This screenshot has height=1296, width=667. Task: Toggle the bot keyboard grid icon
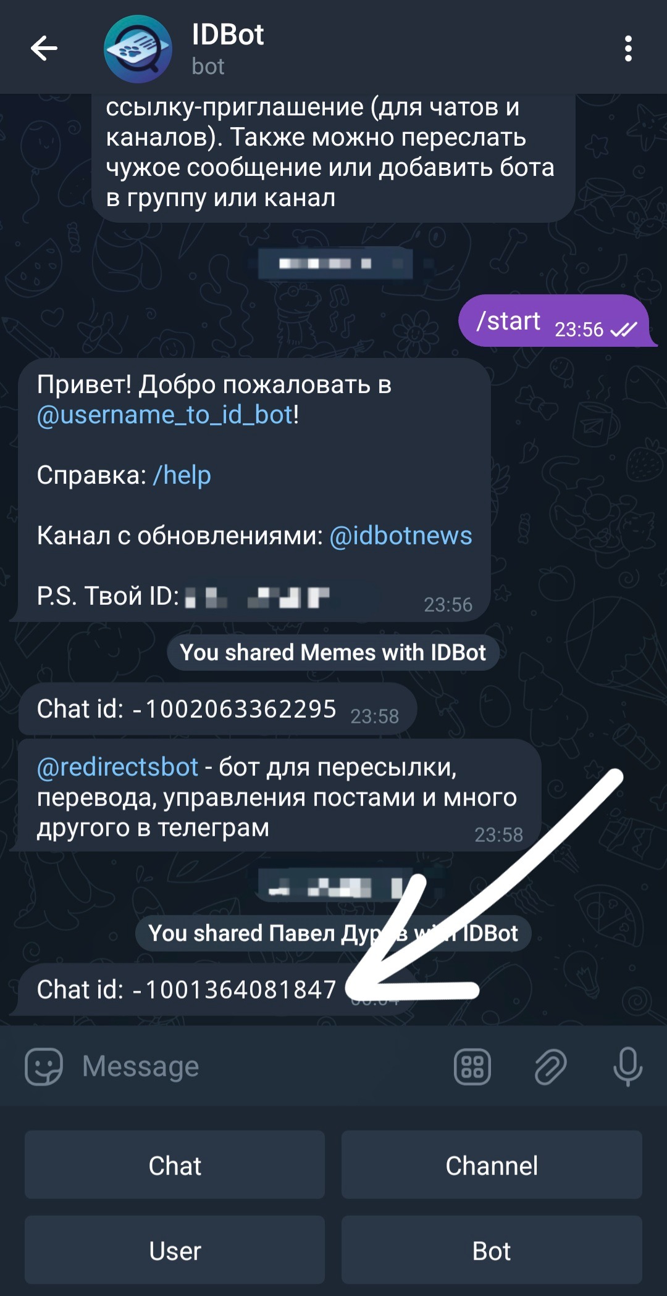(472, 1066)
